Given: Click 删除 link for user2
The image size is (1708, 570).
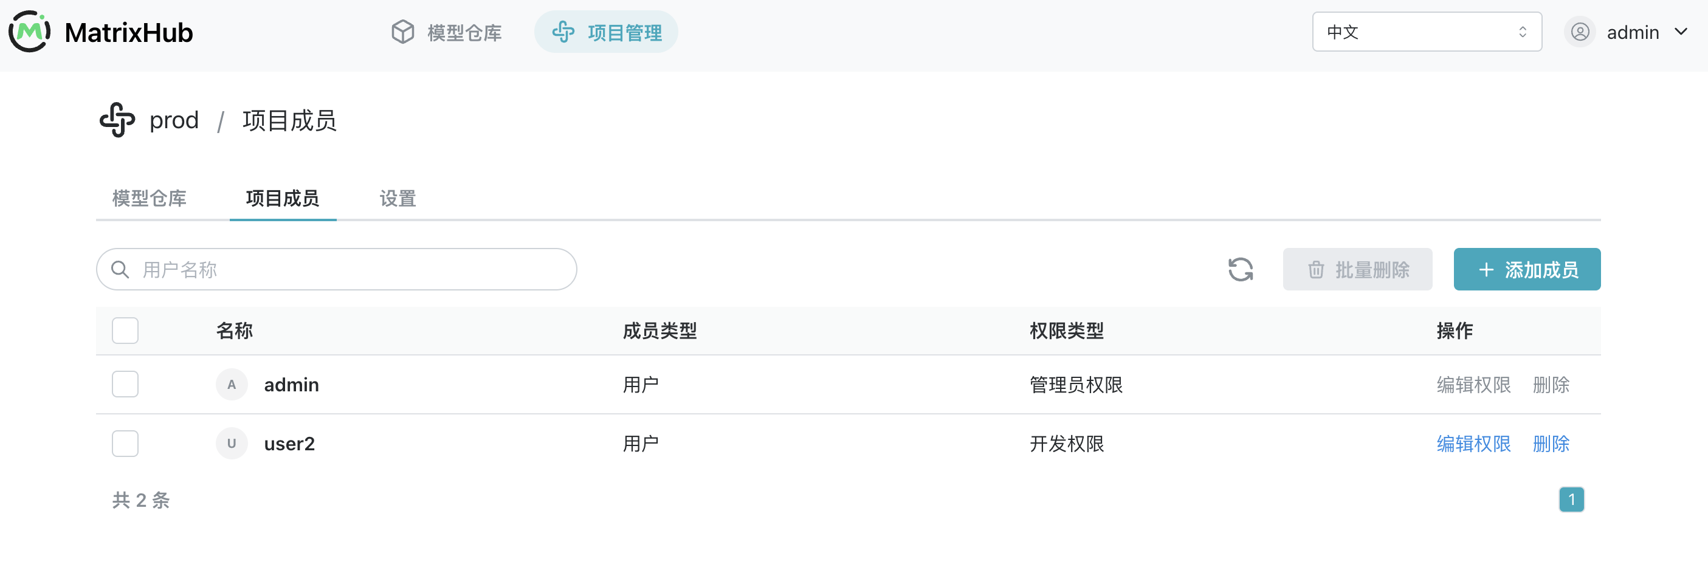Looking at the screenshot, I should (1551, 444).
